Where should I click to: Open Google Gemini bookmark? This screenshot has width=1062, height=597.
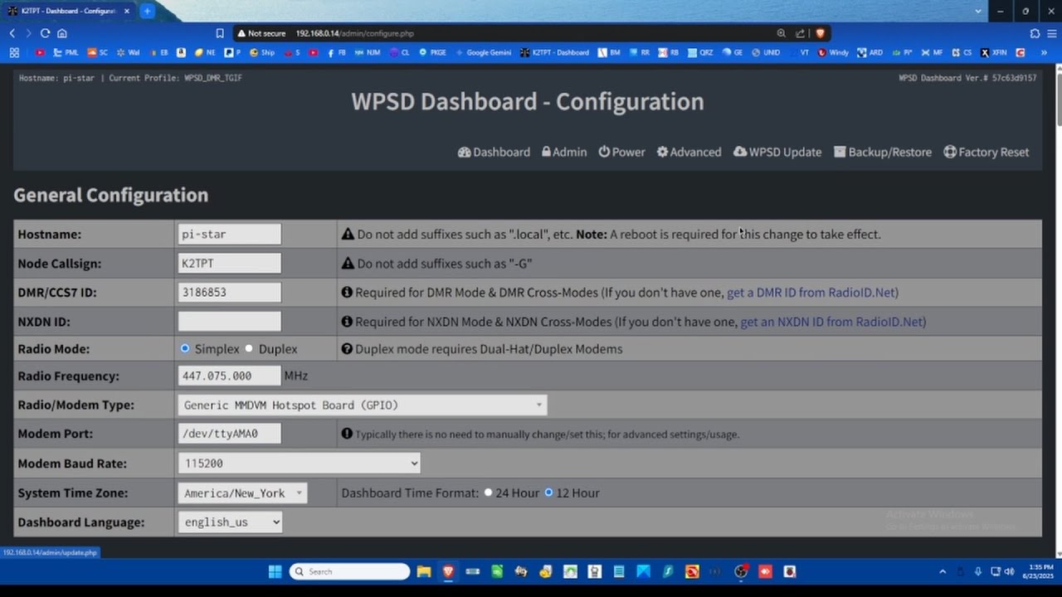coord(482,52)
